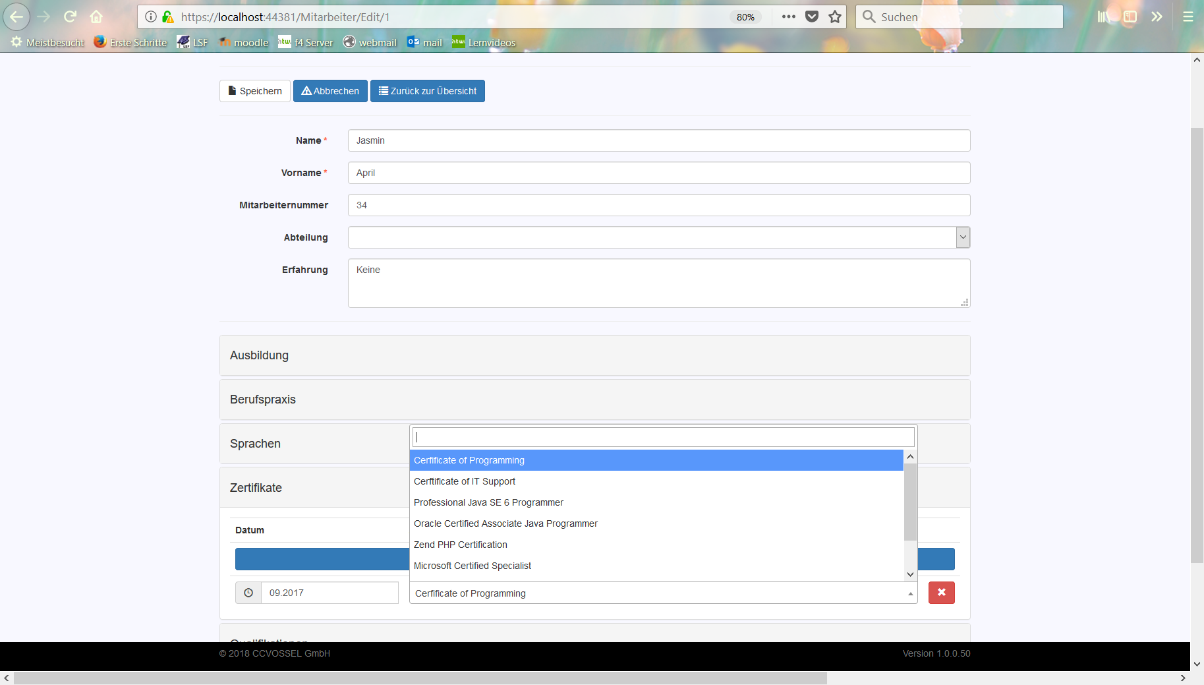Expand the Ausbildung section
1204x685 pixels.
[x=260, y=355]
